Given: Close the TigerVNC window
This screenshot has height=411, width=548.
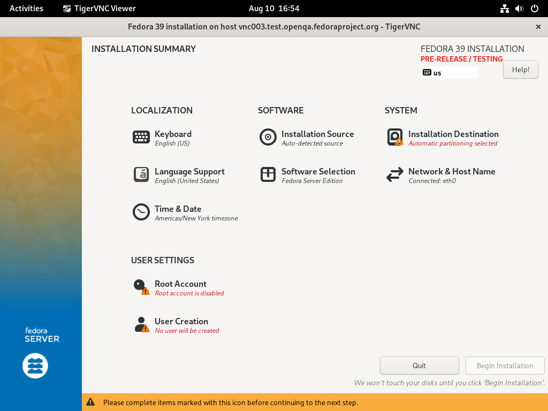Looking at the screenshot, I should pyautogui.click(x=538, y=27).
